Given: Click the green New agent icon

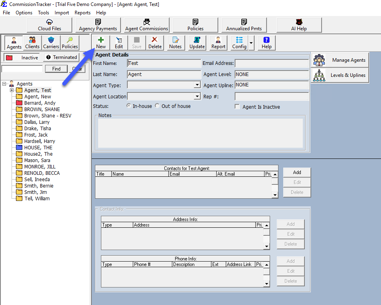Looking at the screenshot, I should [101, 43].
